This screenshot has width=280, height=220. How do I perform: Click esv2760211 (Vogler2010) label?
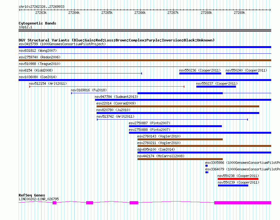(159, 143)
